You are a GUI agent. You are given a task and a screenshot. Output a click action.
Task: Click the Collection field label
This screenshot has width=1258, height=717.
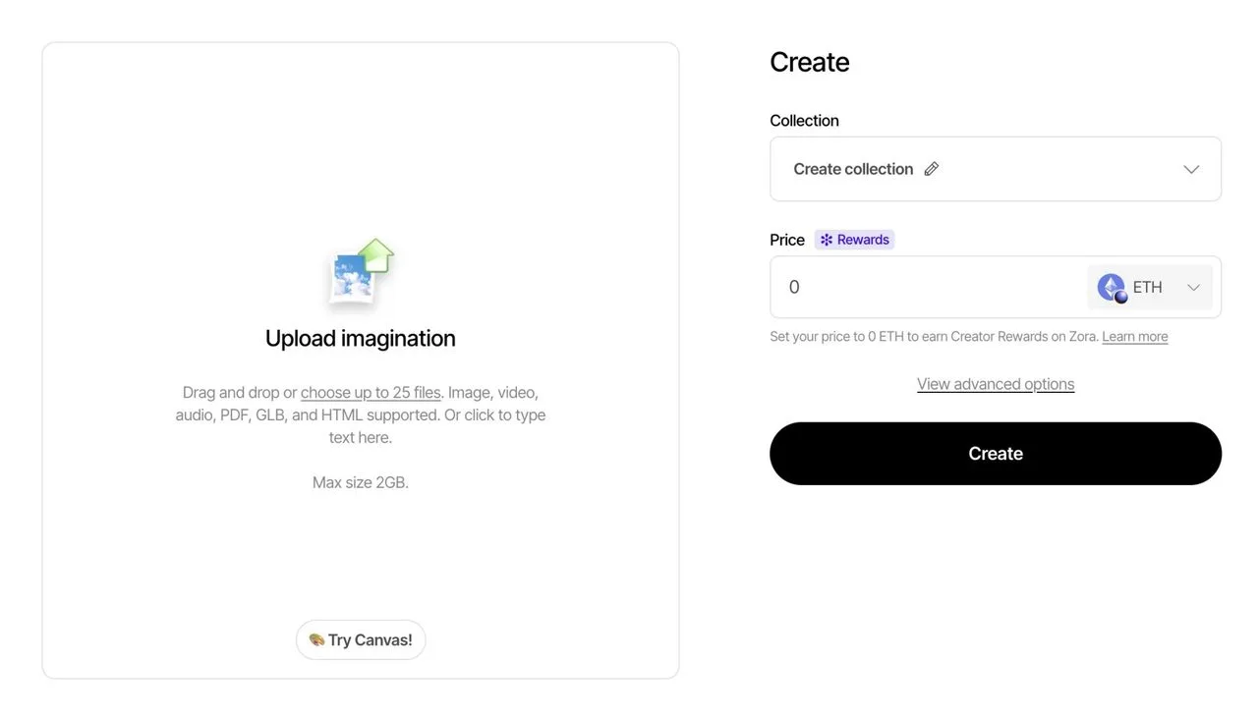tap(804, 120)
